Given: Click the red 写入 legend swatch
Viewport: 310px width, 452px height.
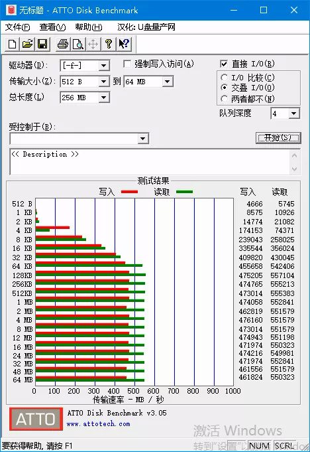Looking at the screenshot, I should pyautogui.click(x=129, y=192).
